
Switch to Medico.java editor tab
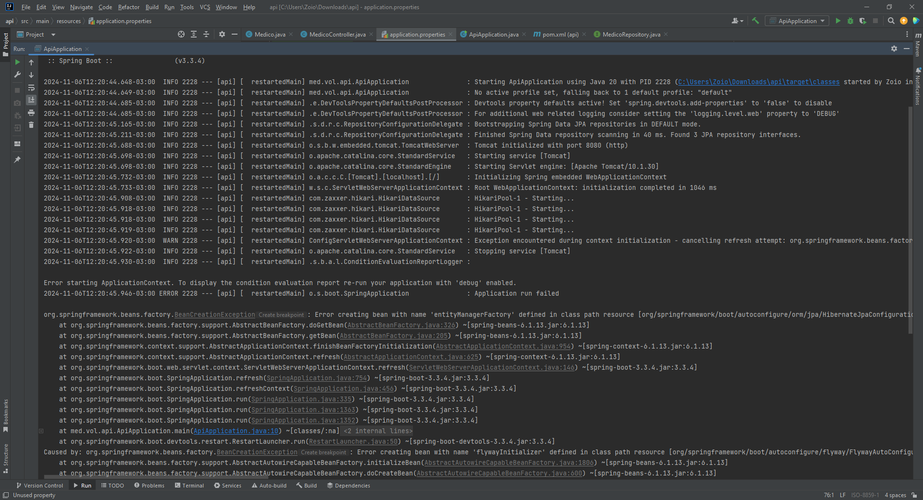[270, 34]
